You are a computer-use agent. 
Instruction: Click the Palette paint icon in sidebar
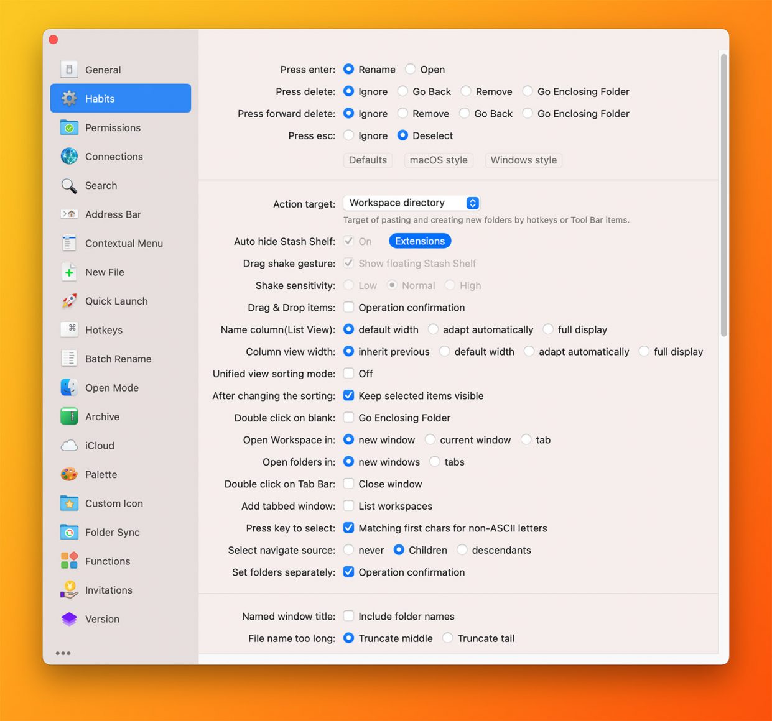[69, 474]
